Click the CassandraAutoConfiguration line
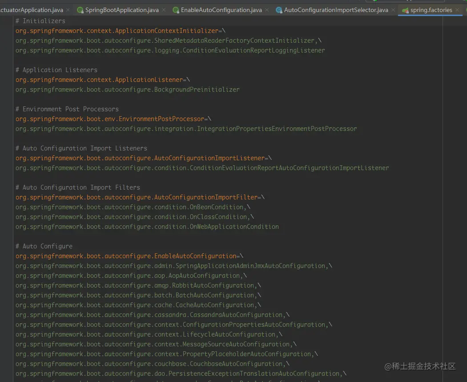Viewport: 467px width, 382px height. click(x=153, y=315)
